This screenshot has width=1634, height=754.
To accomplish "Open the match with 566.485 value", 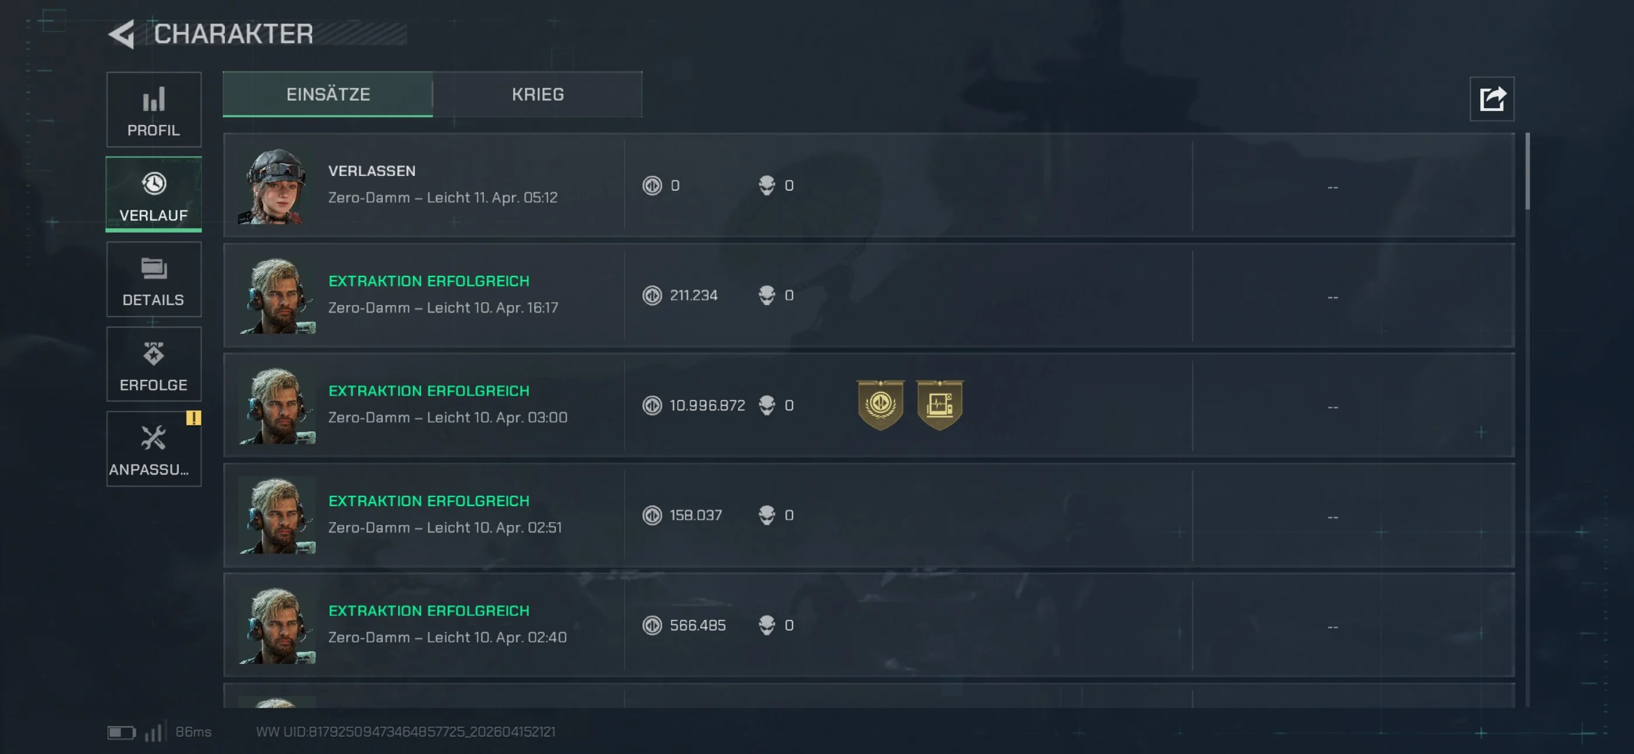I will (x=868, y=625).
